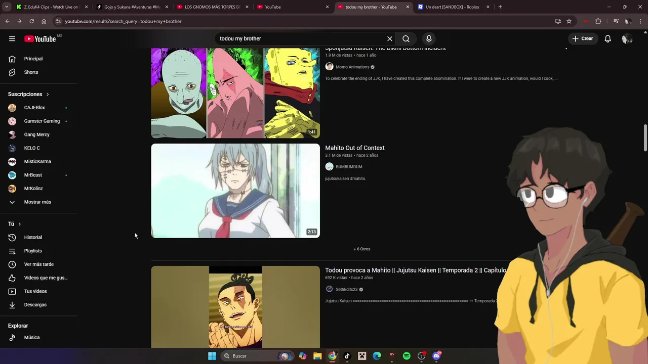Open the Chrome three-dot menu
This screenshot has width=648, height=364.
click(641, 21)
